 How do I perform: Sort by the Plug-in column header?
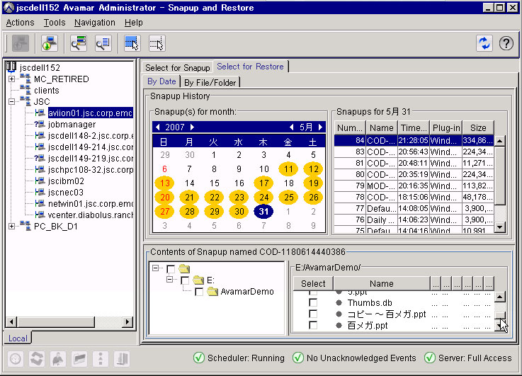click(x=446, y=127)
